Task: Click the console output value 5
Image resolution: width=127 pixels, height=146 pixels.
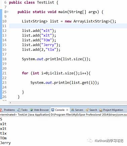Action: pyautogui.click(x=1, y=119)
